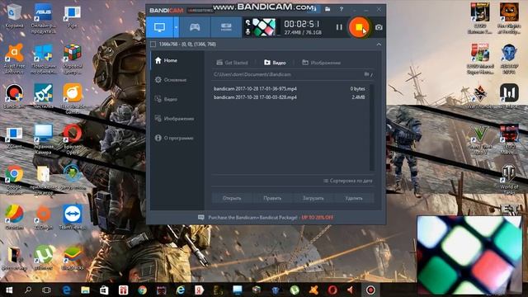This screenshot has width=528, height=297.
Task: Open the ASUS desktop shortcut
Action: pyautogui.click(x=43, y=18)
